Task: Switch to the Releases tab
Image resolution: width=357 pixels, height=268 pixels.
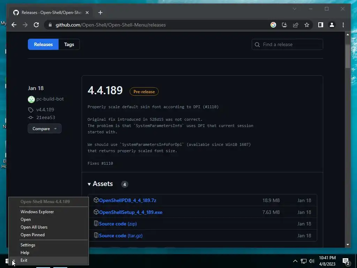Action: (x=43, y=44)
